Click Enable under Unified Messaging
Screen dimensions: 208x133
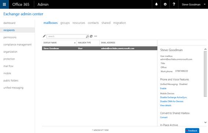pos(163,88)
